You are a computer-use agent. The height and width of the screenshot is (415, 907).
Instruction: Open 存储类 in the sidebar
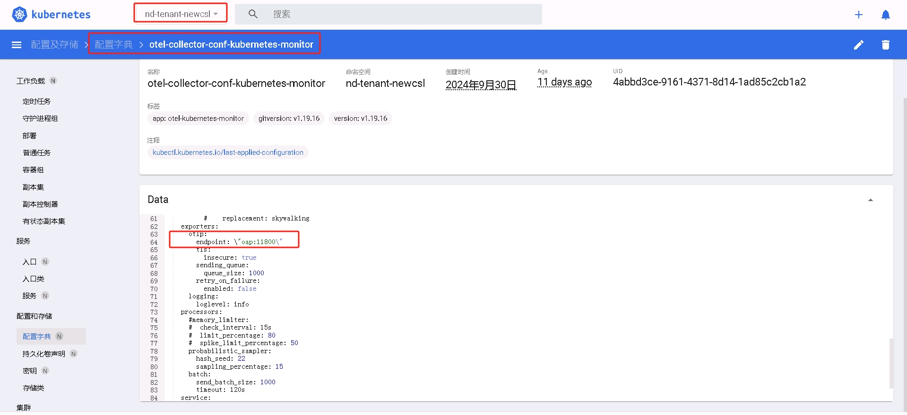click(33, 388)
